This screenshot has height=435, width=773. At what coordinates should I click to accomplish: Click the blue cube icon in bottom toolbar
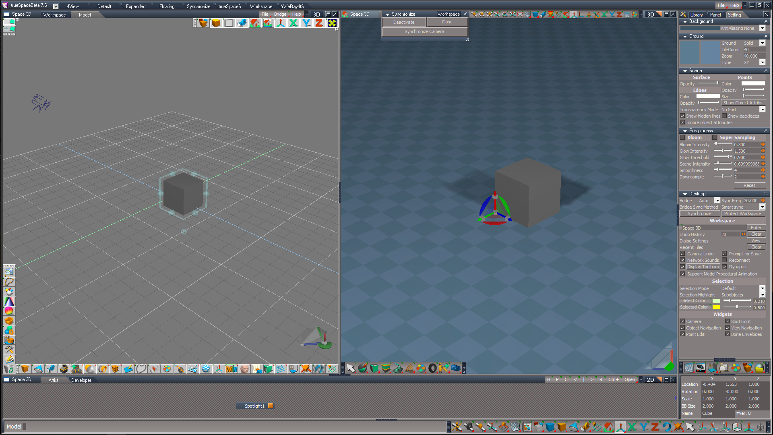click(550, 427)
